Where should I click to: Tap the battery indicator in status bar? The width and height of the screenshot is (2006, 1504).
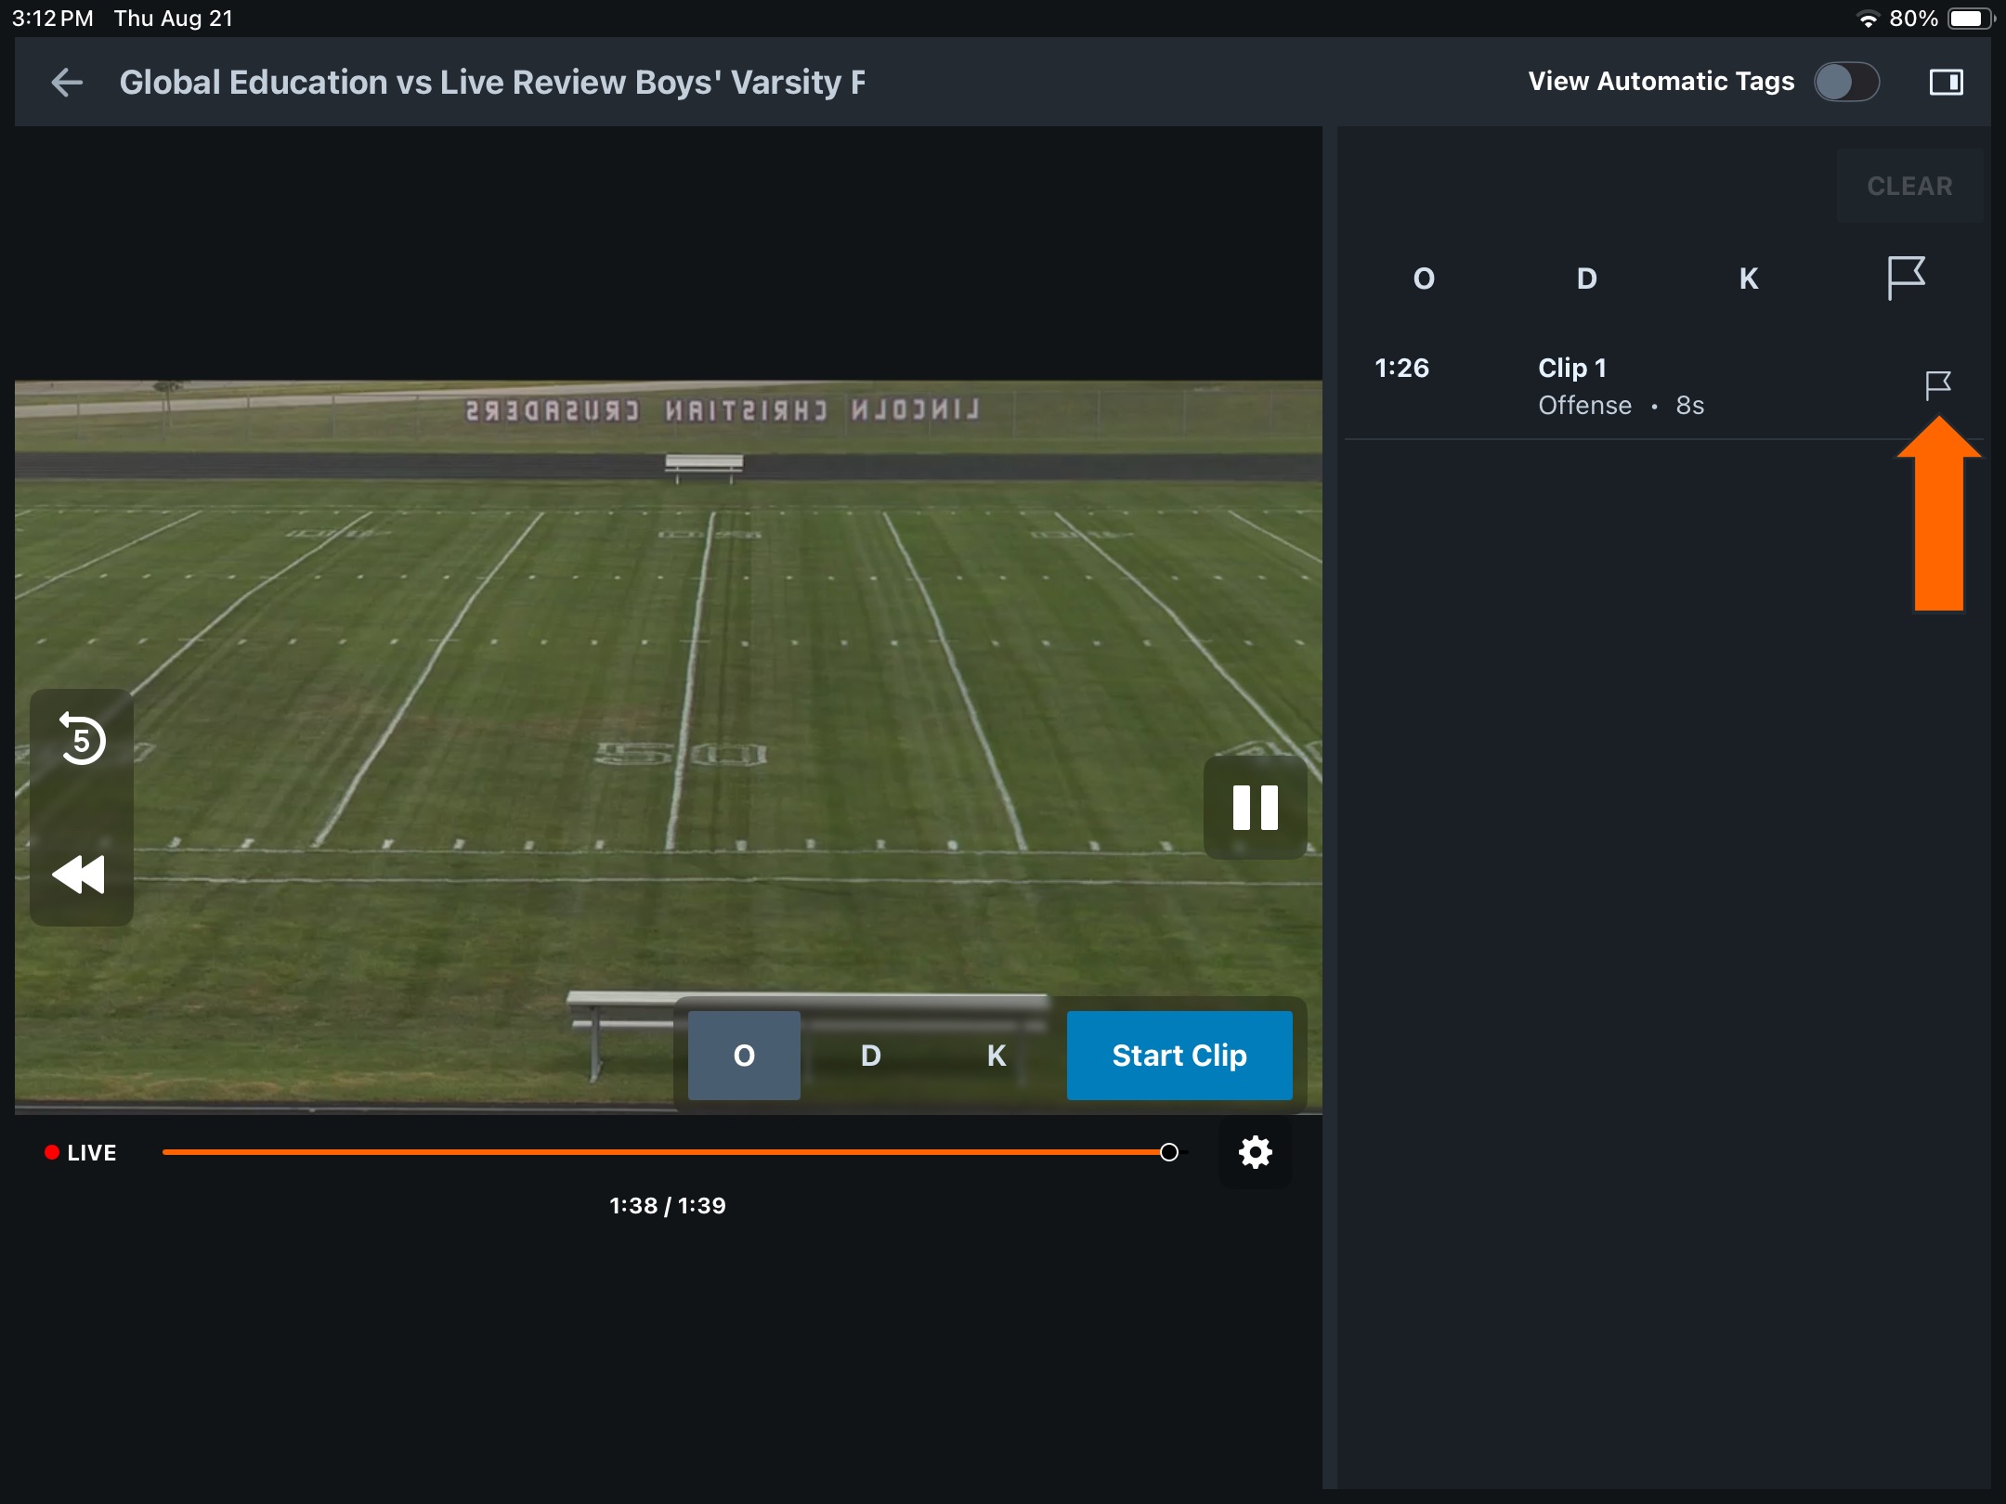pyautogui.click(x=1970, y=19)
